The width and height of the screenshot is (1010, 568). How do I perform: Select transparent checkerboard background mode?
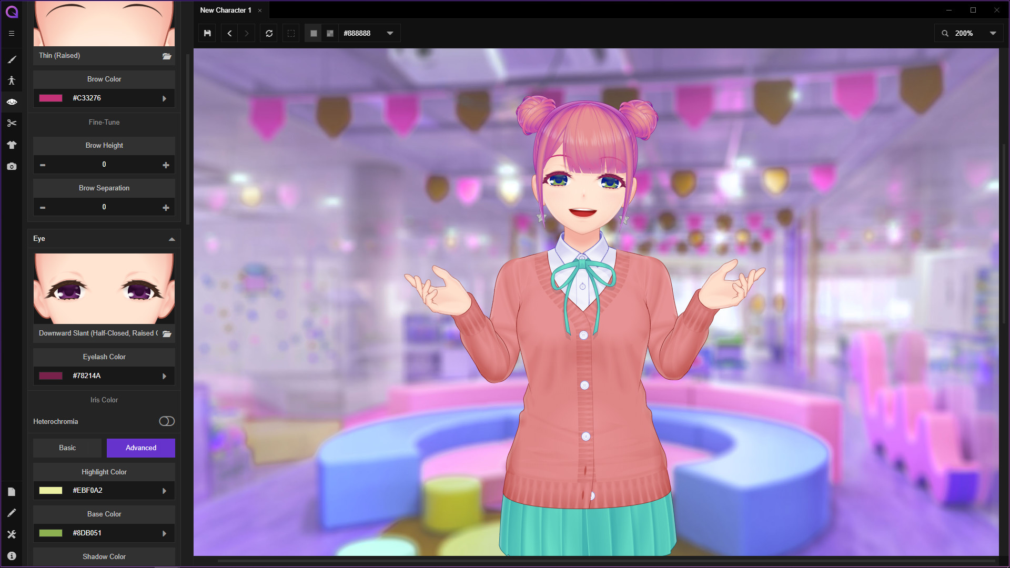[330, 33]
